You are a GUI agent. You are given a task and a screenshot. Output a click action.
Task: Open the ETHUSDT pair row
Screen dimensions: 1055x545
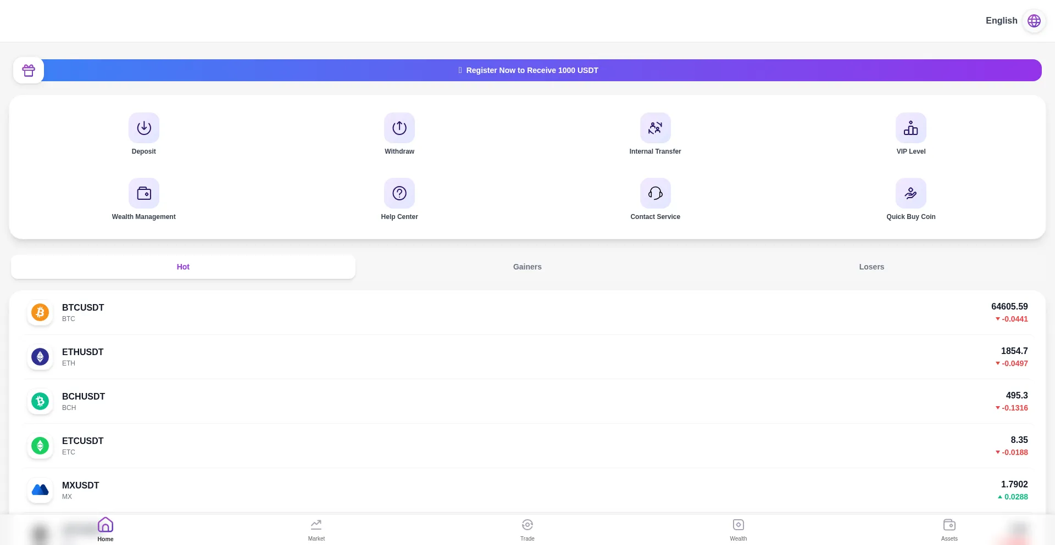527,357
